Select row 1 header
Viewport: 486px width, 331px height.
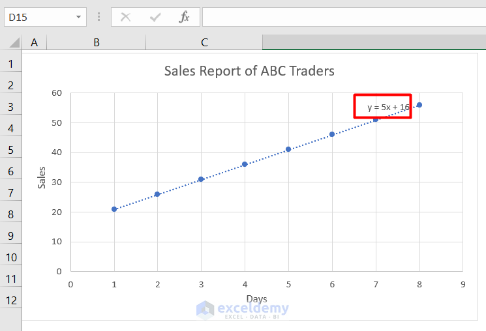tap(11, 64)
